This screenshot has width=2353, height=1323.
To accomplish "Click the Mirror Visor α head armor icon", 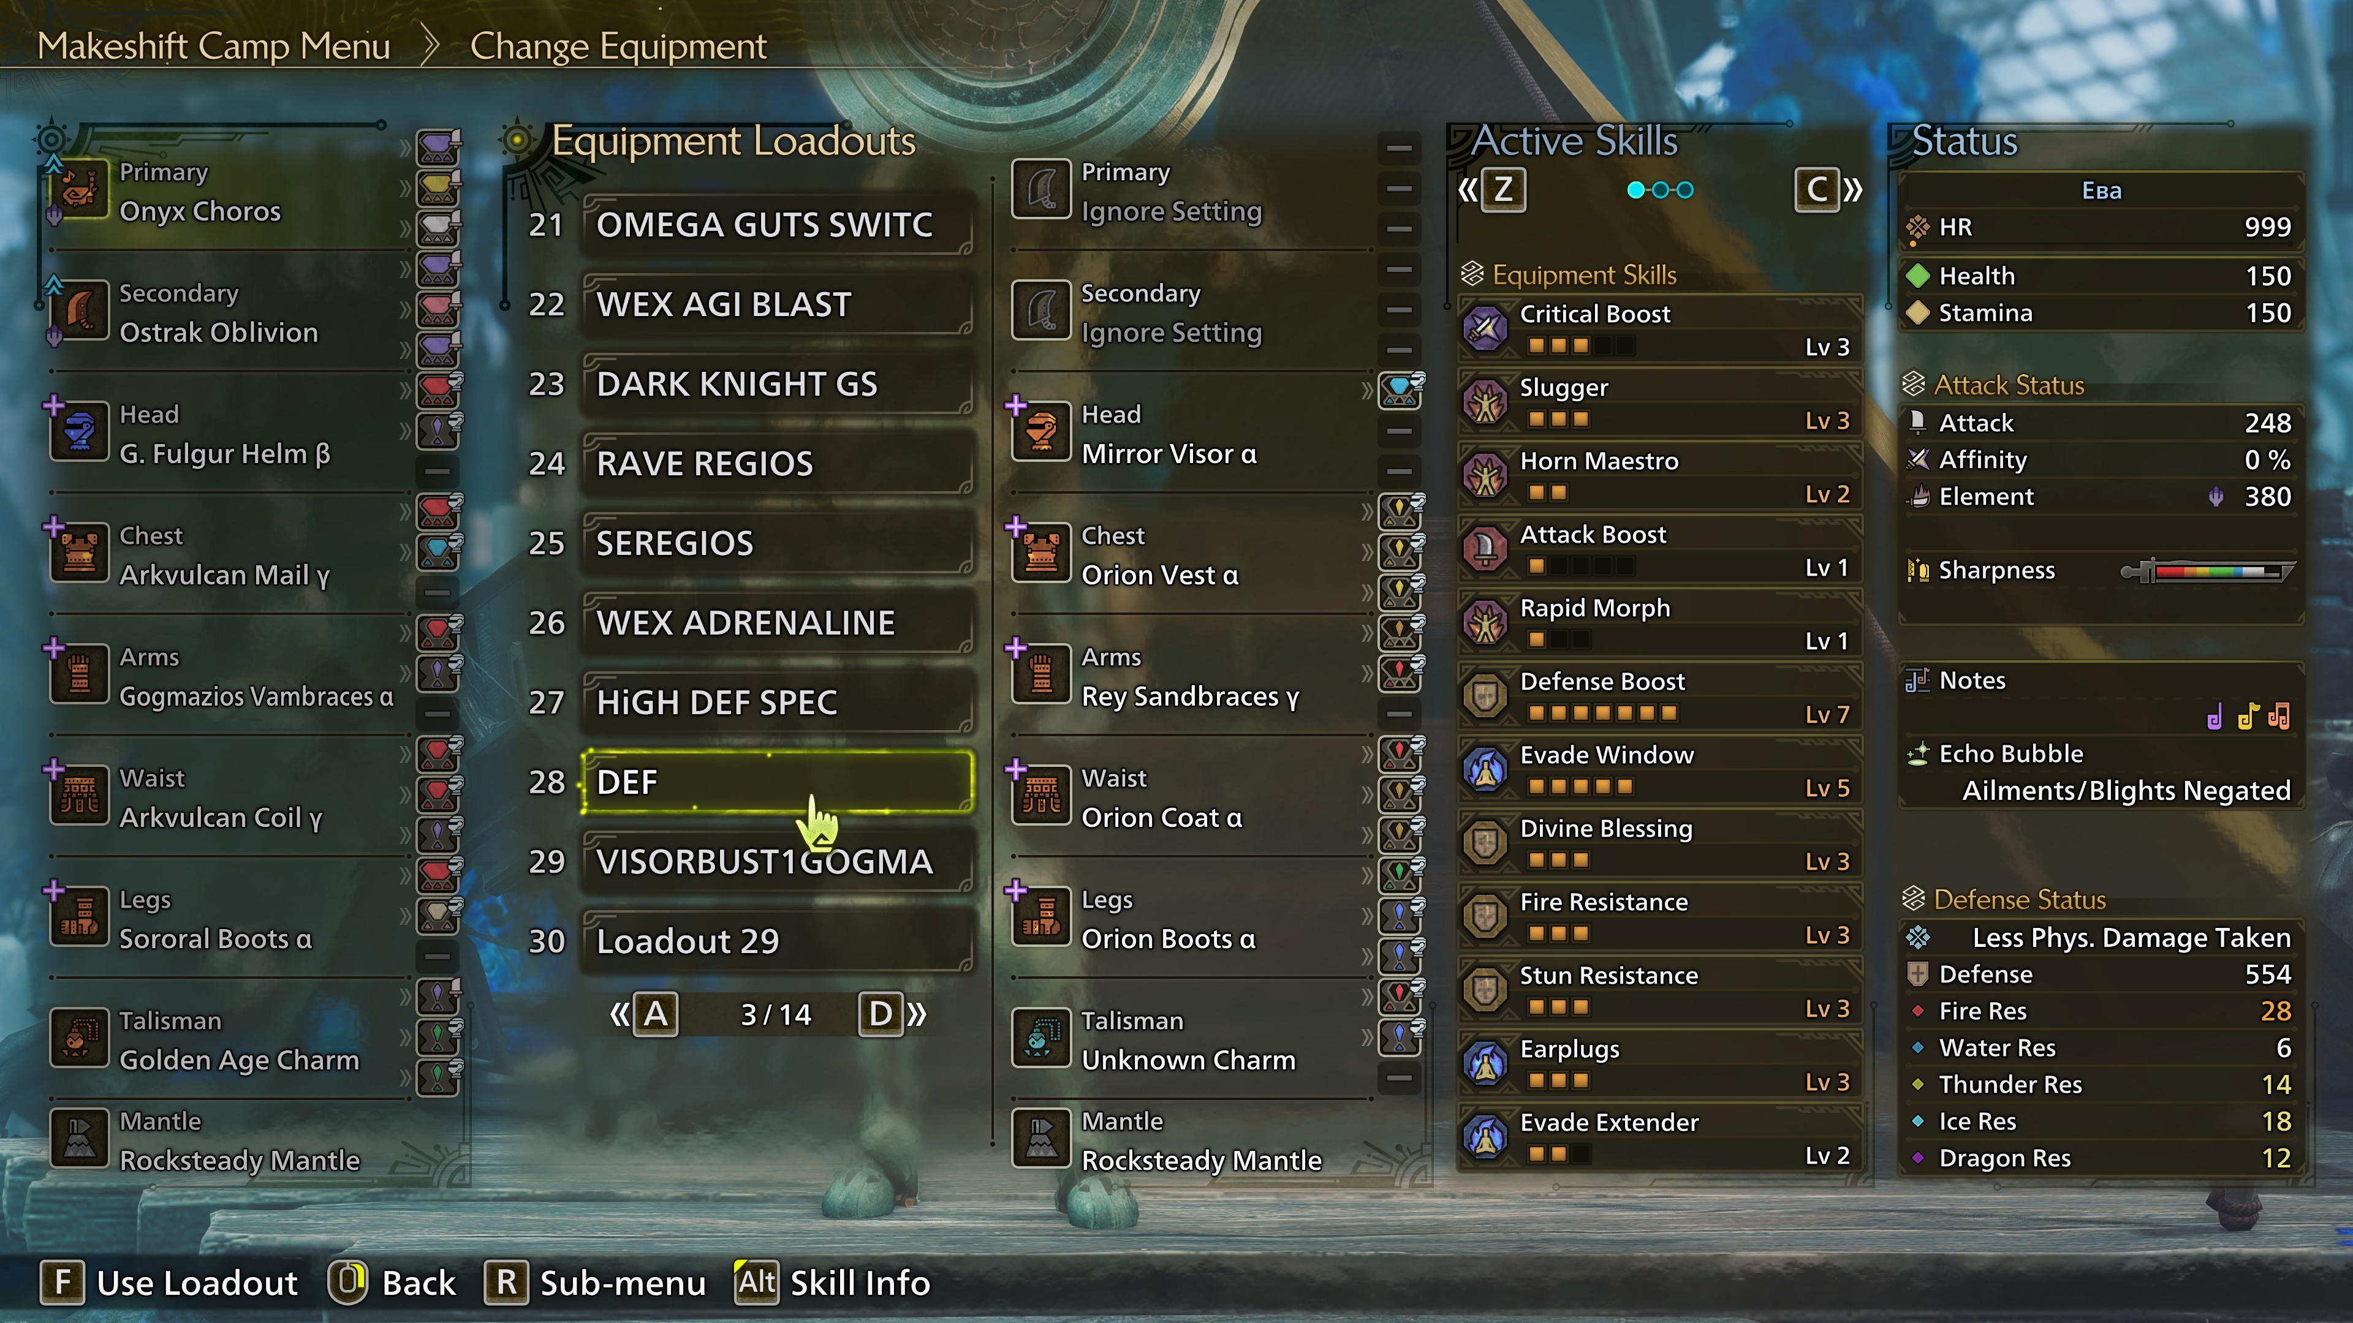I will click(1041, 433).
